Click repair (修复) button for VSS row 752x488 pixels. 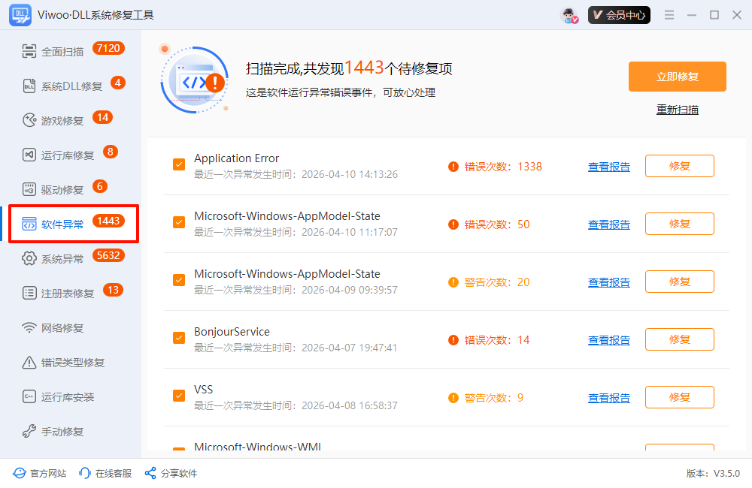679,397
